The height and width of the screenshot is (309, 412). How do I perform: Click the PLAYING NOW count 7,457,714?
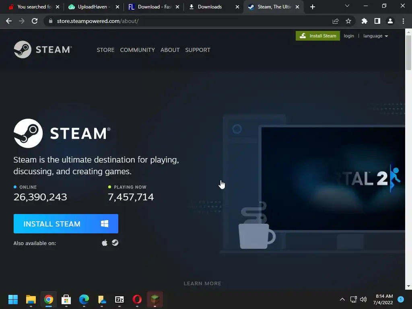click(131, 197)
